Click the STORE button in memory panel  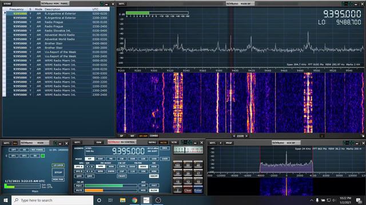[7, 4]
